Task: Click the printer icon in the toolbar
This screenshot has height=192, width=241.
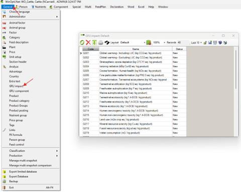Action: point(100,43)
